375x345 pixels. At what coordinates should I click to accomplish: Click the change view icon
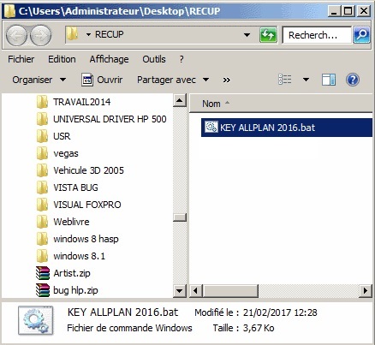pos(285,80)
